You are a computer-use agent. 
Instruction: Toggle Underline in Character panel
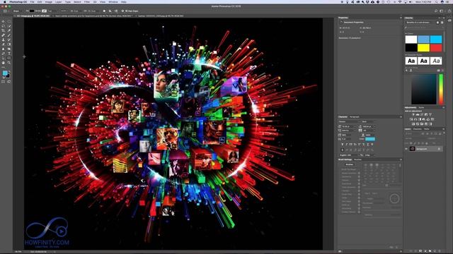click(368, 144)
